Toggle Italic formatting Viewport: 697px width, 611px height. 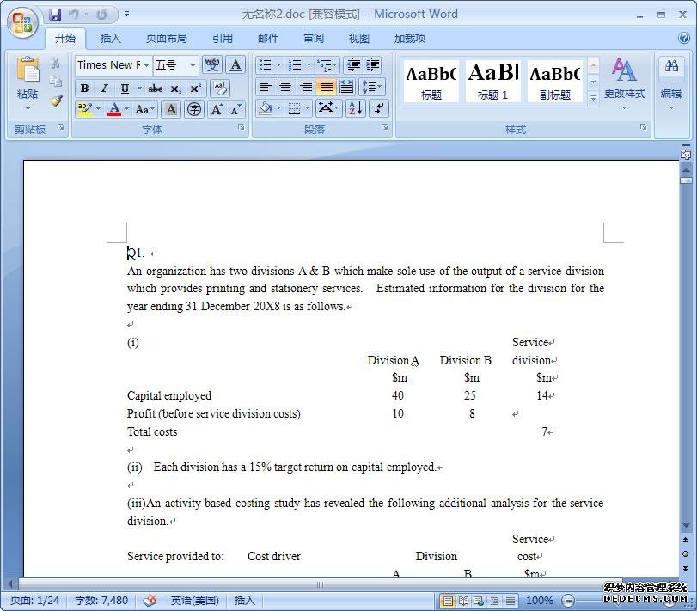click(104, 89)
